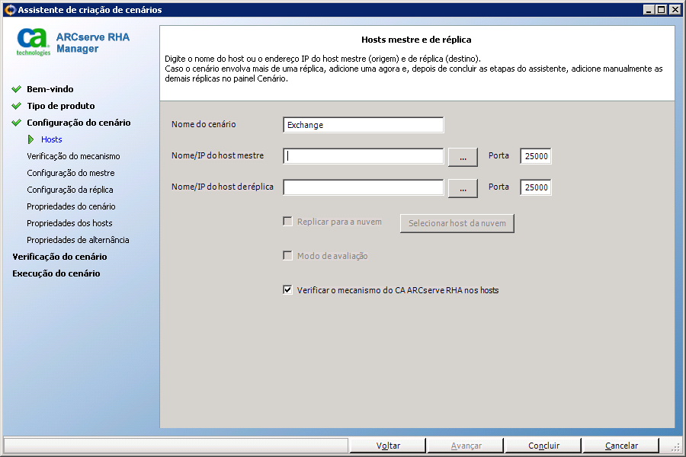Viewport: 686px width, 457px height.
Task: Open the Hosts wizard step
Action: click(x=51, y=139)
